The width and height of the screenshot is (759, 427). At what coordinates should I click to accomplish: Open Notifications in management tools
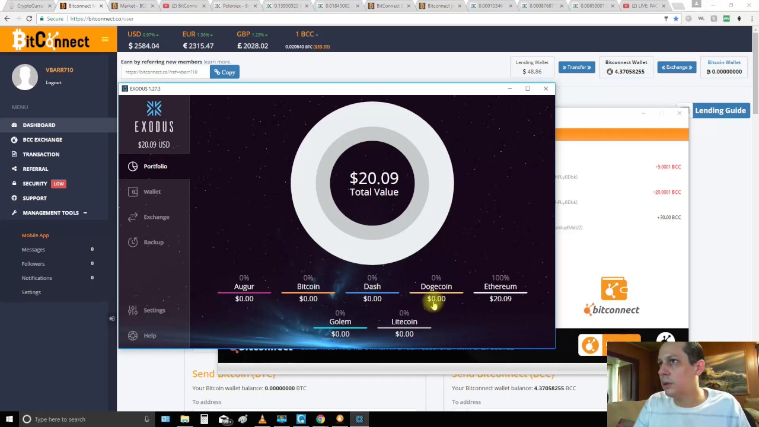pos(37,278)
